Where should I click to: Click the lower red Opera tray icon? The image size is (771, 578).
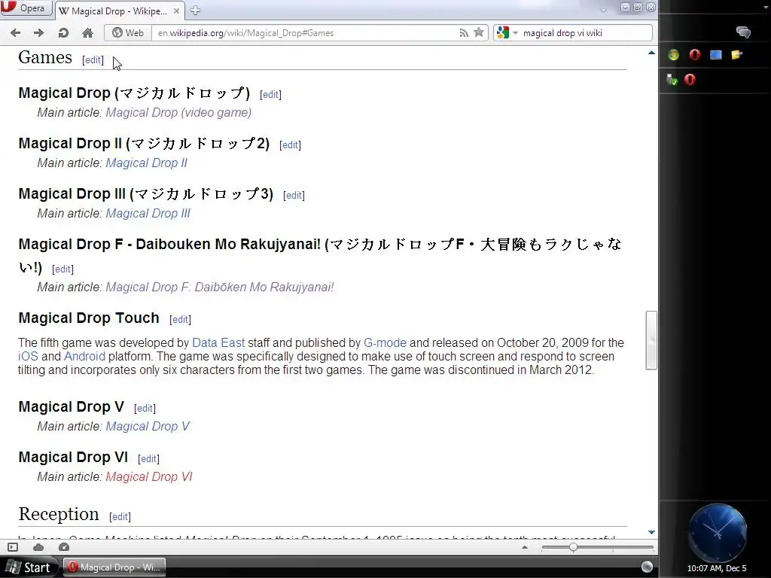coord(690,80)
